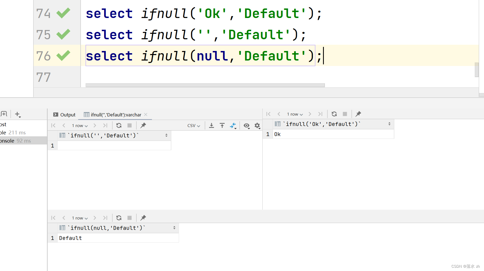Click the export data download icon
The width and height of the screenshot is (484, 271).
tap(212, 125)
